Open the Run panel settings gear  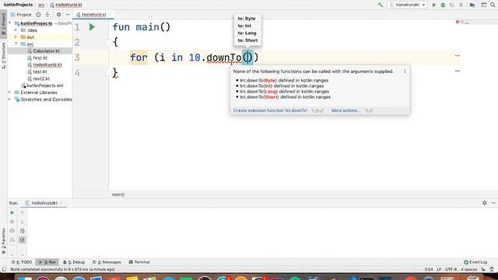[x=484, y=203]
